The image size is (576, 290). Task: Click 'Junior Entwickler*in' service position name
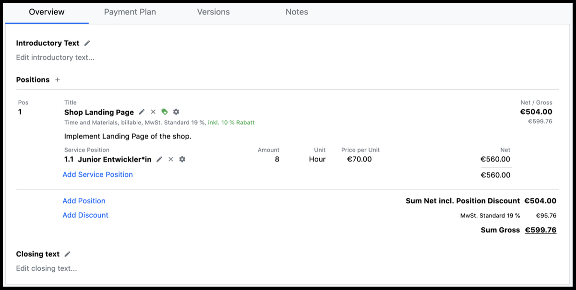pyautogui.click(x=115, y=159)
